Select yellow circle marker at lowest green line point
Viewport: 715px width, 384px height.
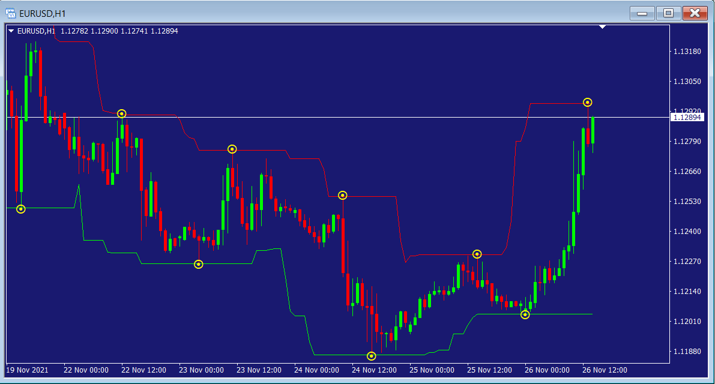(371, 356)
